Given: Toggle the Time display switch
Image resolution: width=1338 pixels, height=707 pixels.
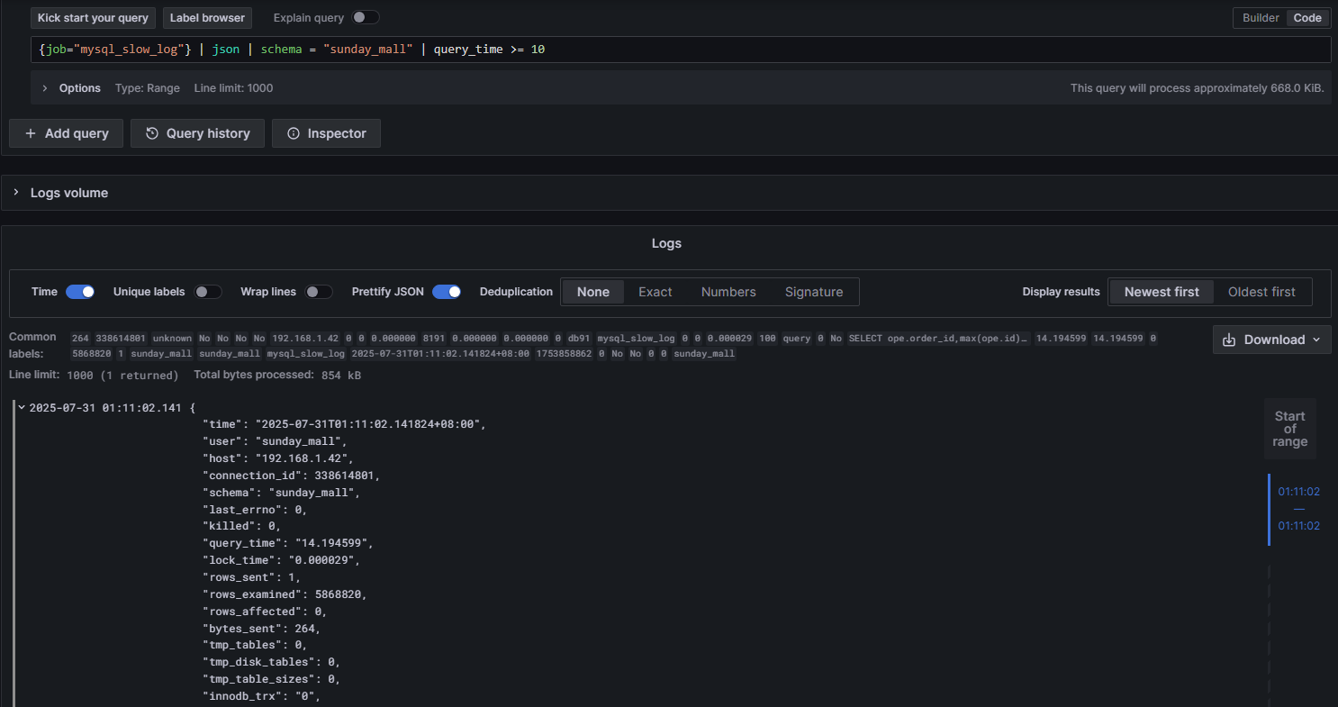Looking at the screenshot, I should click(x=80, y=292).
